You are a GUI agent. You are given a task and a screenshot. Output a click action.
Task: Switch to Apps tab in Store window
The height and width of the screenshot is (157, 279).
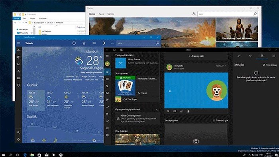tap(101, 14)
